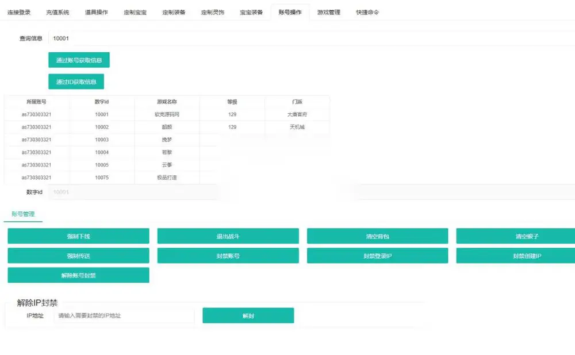Screen dimensions: 575x355
Task: Click the 门派 column header
Action: tap(297, 102)
